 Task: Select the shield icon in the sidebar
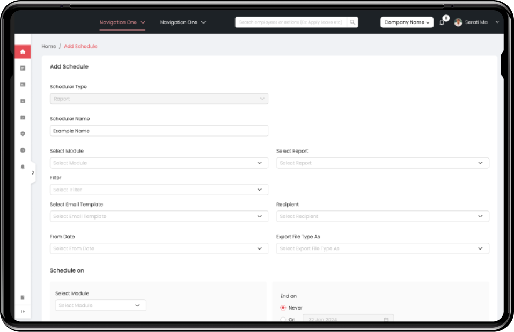tap(23, 134)
